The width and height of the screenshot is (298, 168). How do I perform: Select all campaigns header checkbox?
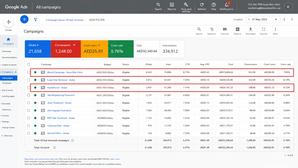pos(29,64)
